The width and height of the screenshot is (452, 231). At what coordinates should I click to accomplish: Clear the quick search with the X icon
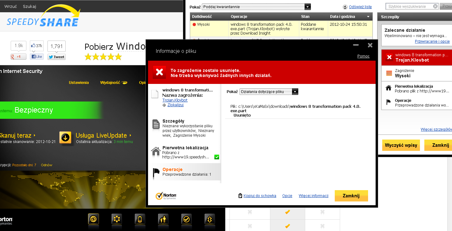coord(435,6)
